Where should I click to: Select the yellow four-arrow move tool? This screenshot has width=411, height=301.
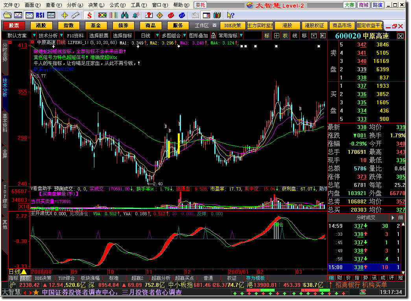[x=64, y=15]
